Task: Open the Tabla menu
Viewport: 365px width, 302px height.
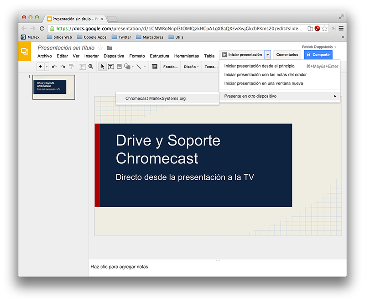Action: (x=209, y=56)
